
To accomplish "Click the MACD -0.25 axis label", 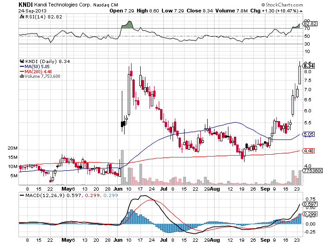I will (x=310, y=232).
